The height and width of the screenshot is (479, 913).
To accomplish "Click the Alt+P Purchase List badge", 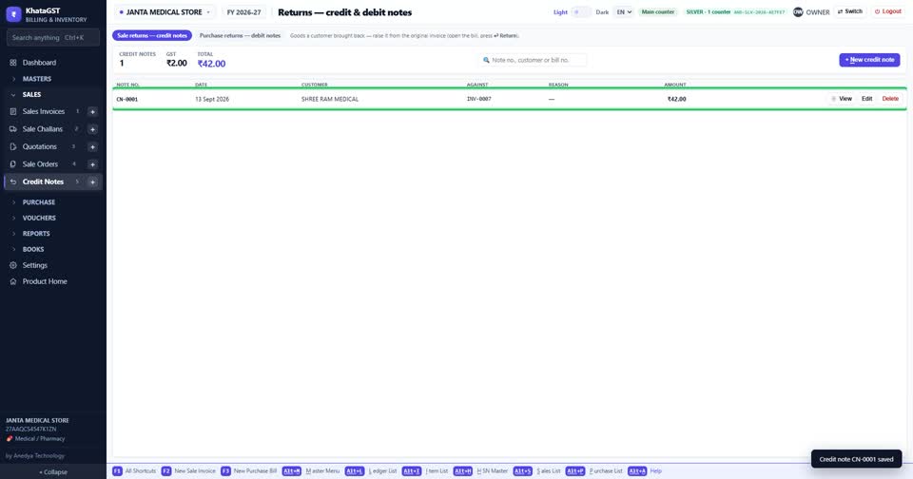I will pos(574,470).
